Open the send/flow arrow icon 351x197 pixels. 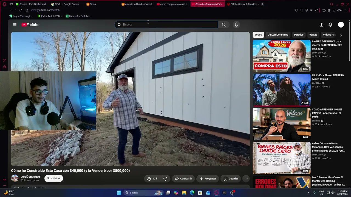pyautogui.click(x=311, y=10)
